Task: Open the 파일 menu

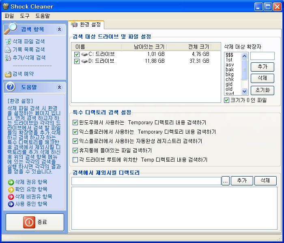Action: [9, 16]
